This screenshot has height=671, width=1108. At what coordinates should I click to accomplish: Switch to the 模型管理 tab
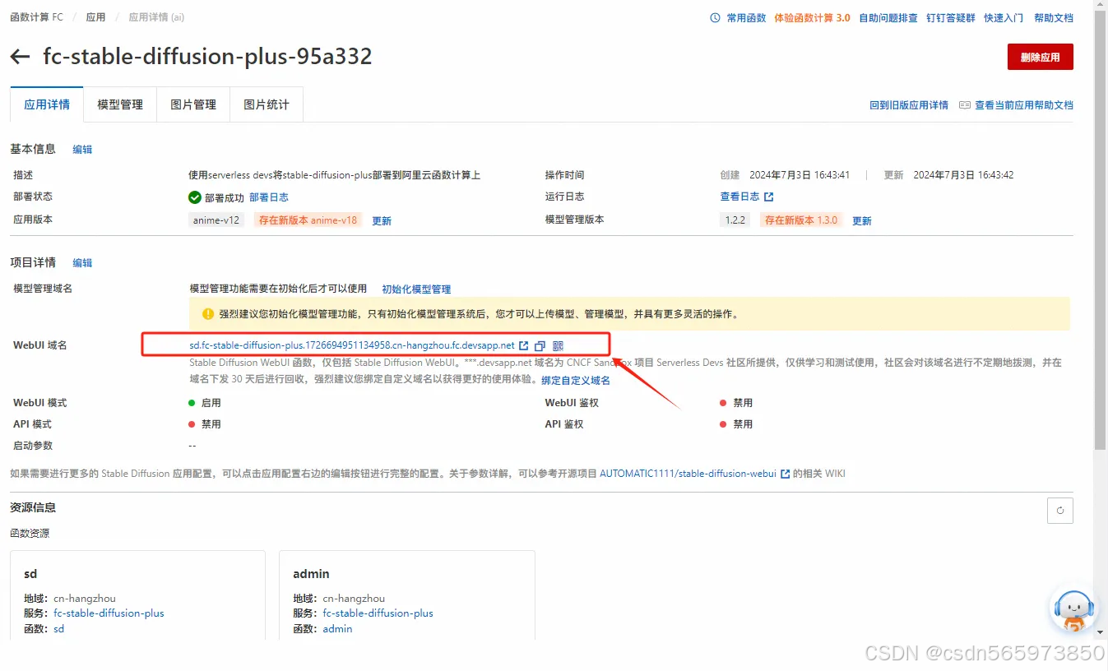coord(120,104)
